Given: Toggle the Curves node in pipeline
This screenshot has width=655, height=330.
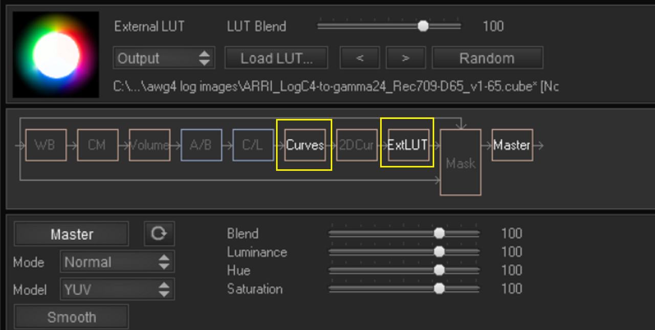Looking at the screenshot, I should pyautogui.click(x=305, y=145).
